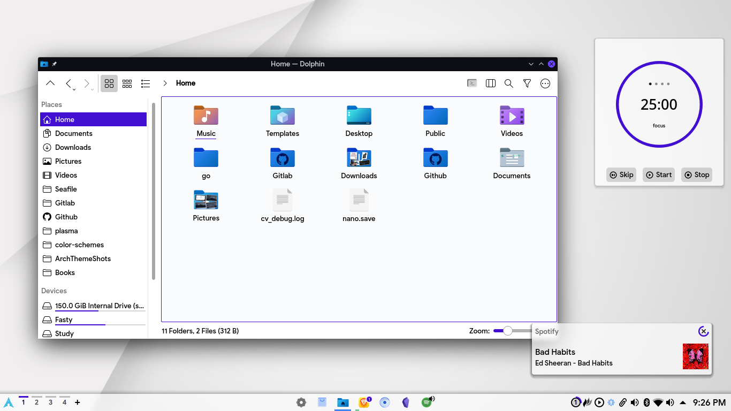
Task: Select the Fasty device
Action: pos(93,319)
